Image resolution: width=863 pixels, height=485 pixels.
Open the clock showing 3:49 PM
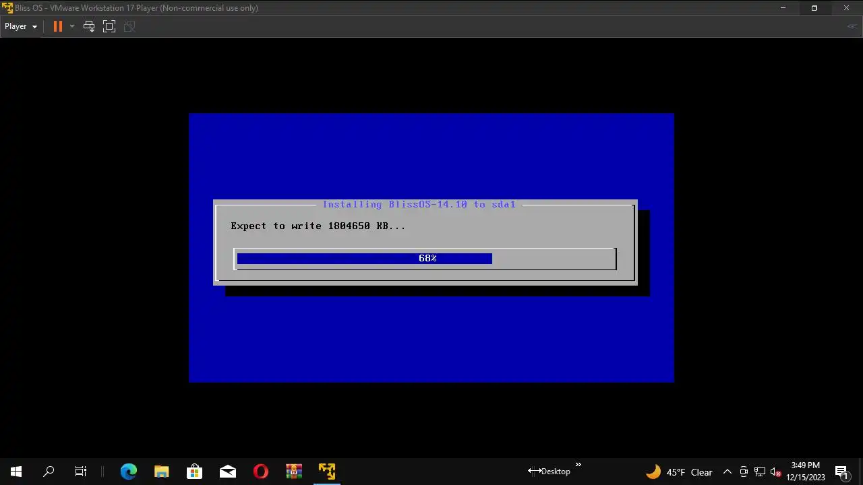coord(806,472)
